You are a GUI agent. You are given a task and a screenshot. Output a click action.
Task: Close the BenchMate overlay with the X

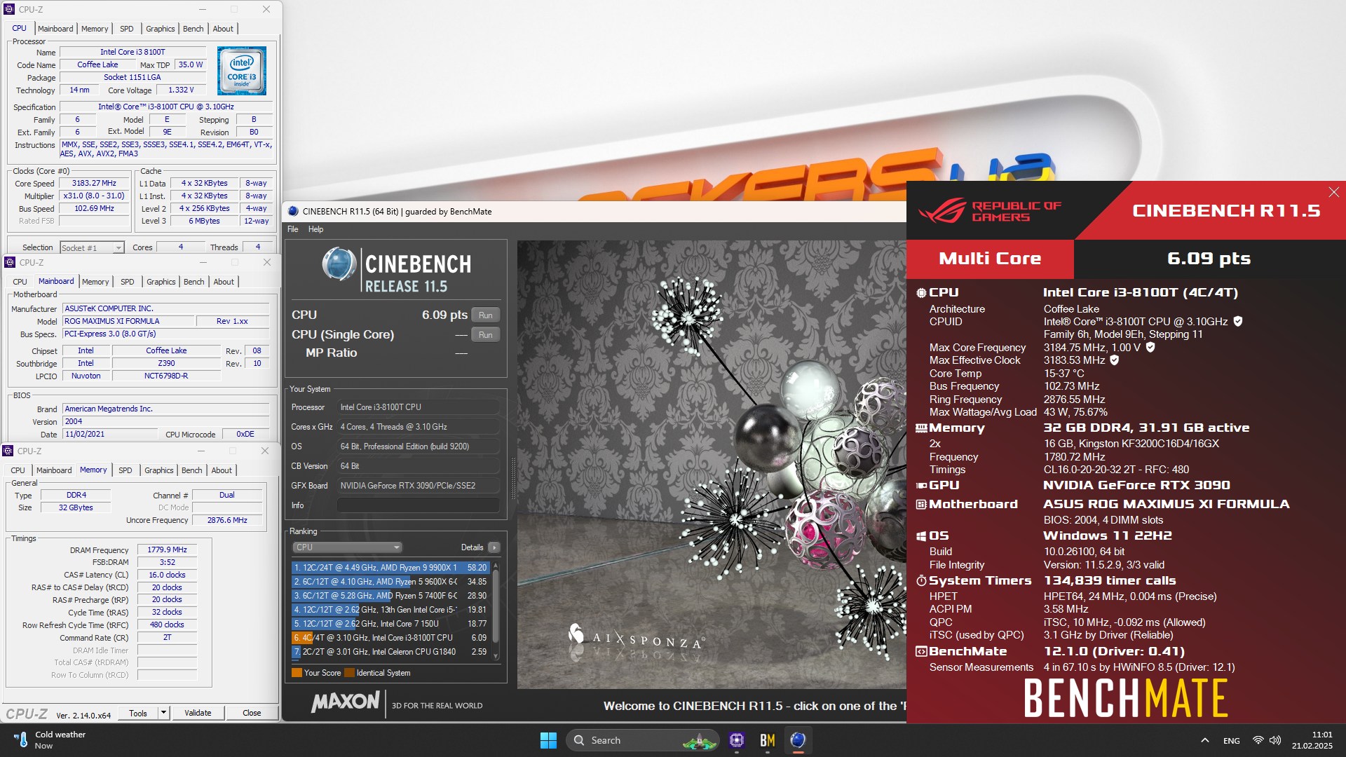tap(1333, 192)
